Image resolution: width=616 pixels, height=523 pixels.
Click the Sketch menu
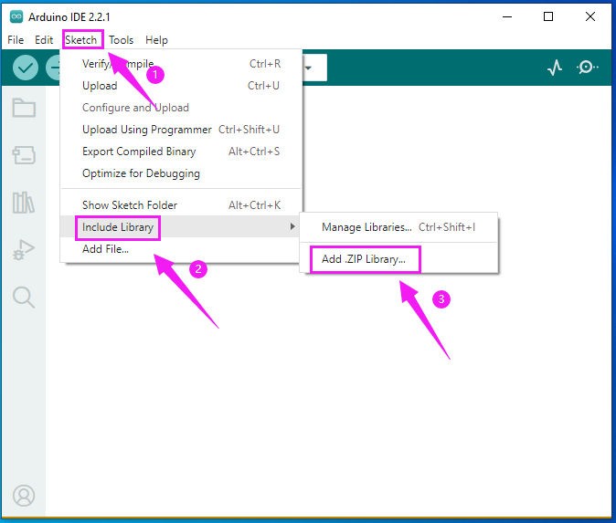(x=81, y=40)
